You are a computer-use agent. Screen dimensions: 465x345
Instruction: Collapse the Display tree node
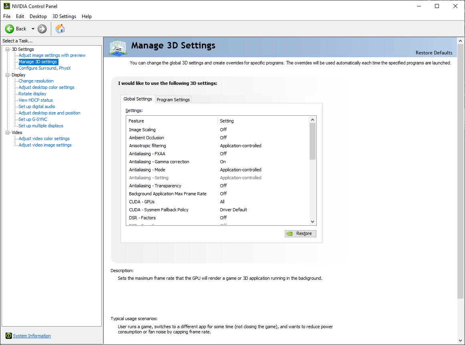coord(8,75)
